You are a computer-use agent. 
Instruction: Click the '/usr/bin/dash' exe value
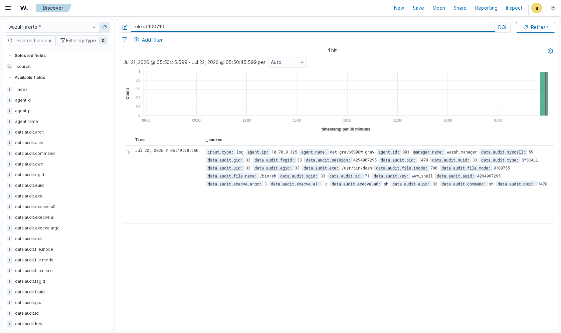click(x=357, y=168)
